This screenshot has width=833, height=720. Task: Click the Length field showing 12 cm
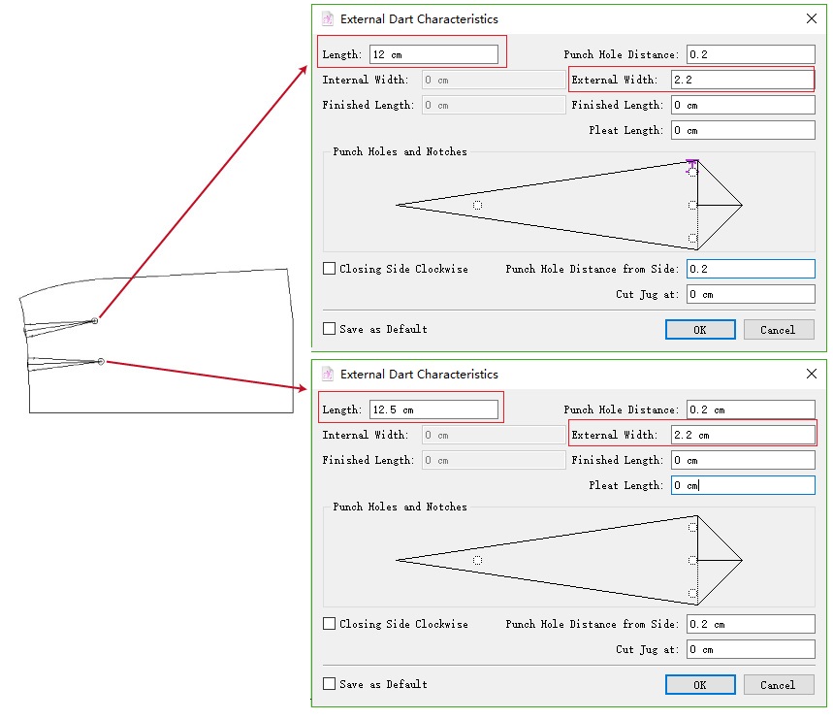coord(433,54)
